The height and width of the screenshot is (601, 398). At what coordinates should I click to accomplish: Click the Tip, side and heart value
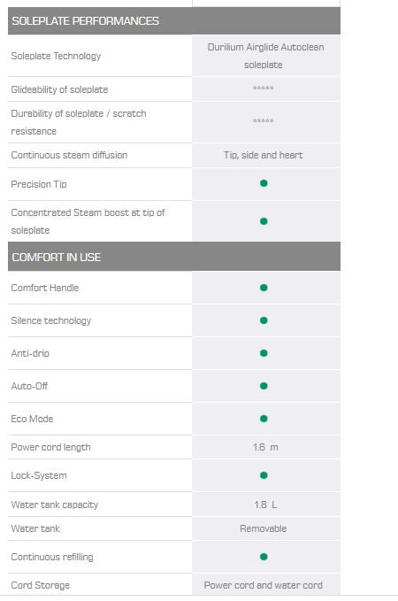(264, 155)
